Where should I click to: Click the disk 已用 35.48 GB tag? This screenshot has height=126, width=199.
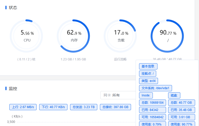pyautogui.click(x=181, y=110)
